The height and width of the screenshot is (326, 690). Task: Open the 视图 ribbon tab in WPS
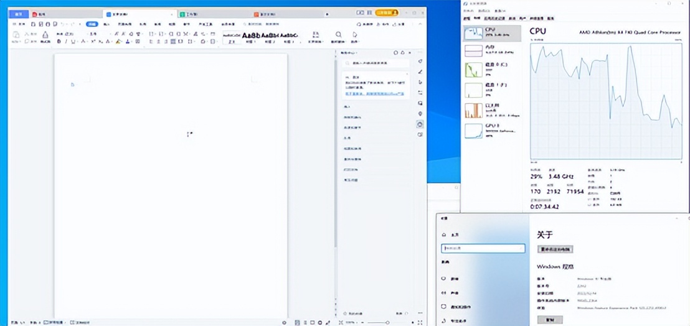pyautogui.click(x=172, y=24)
